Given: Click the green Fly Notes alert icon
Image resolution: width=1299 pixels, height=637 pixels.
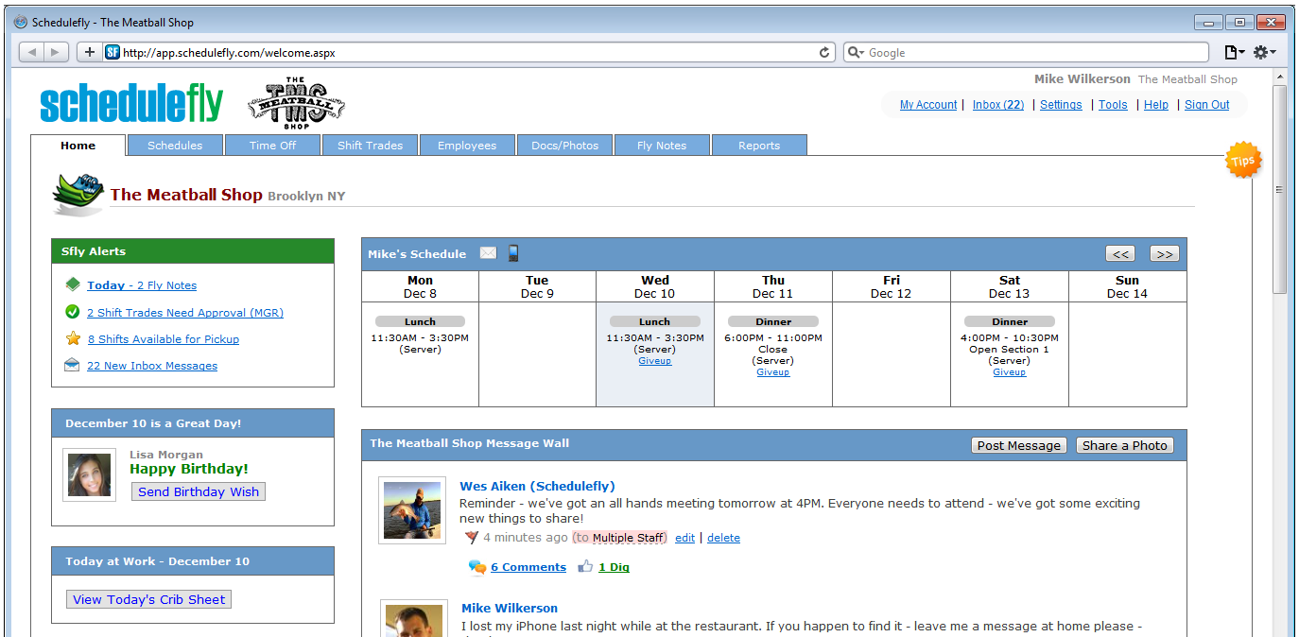Looking at the screenshot, I should tap(73, 284).
